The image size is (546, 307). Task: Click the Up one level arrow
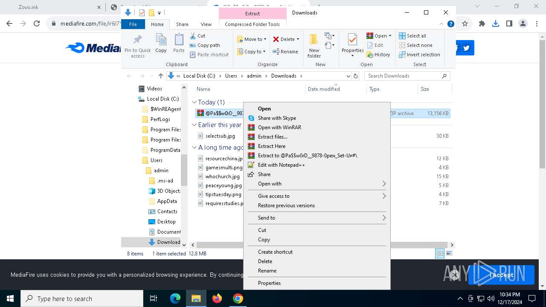coord(160,76)
